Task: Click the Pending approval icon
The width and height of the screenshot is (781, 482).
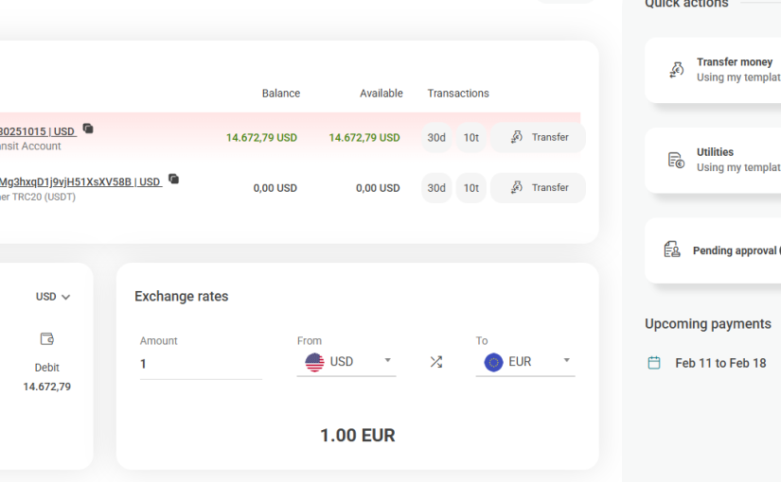Action: coord(672,250)
